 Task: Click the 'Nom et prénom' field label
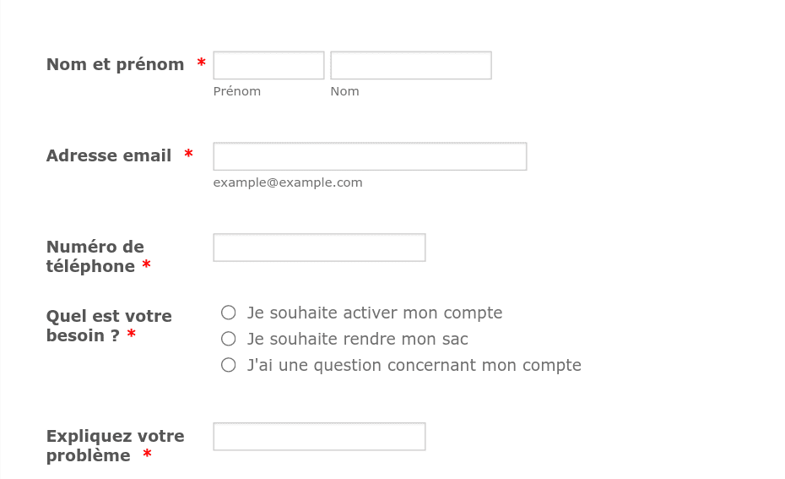point(115,65)
